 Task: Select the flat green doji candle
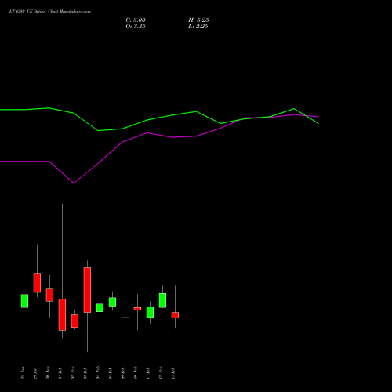tap(125, 318)
